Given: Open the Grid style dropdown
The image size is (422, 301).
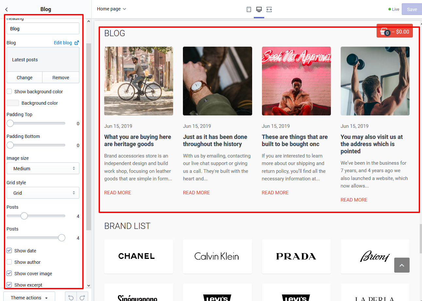Looking at the screenshot, I should 43,193.
